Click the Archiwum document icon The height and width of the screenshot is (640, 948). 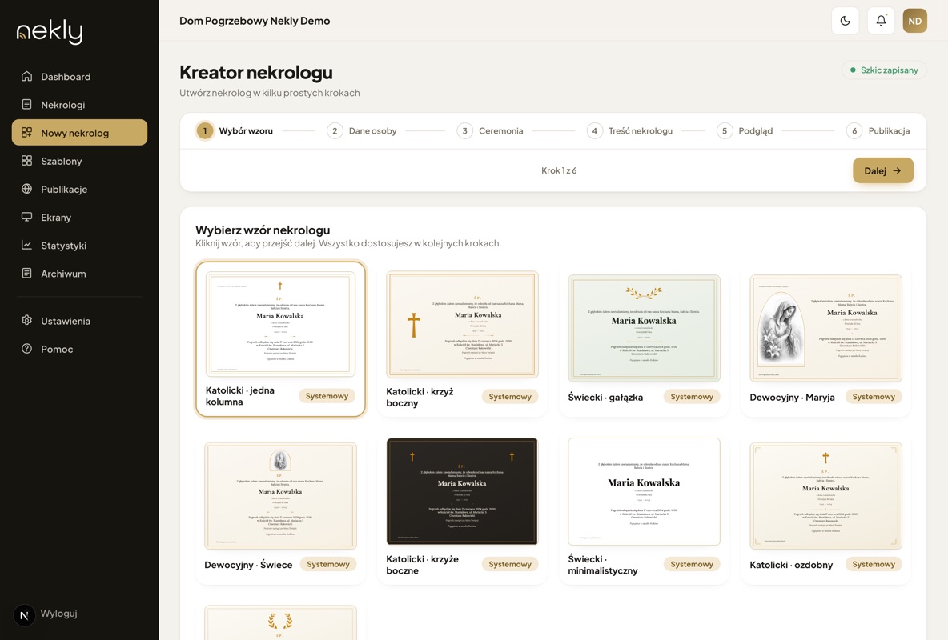pyautogui.click(x=26, y=273)
